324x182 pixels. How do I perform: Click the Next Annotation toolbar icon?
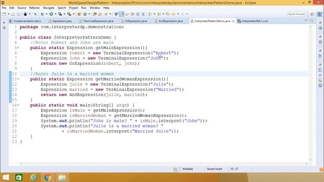click(150, 14)
